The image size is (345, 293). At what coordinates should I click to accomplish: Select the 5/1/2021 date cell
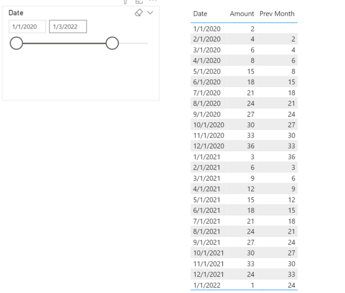pos(207,200)
